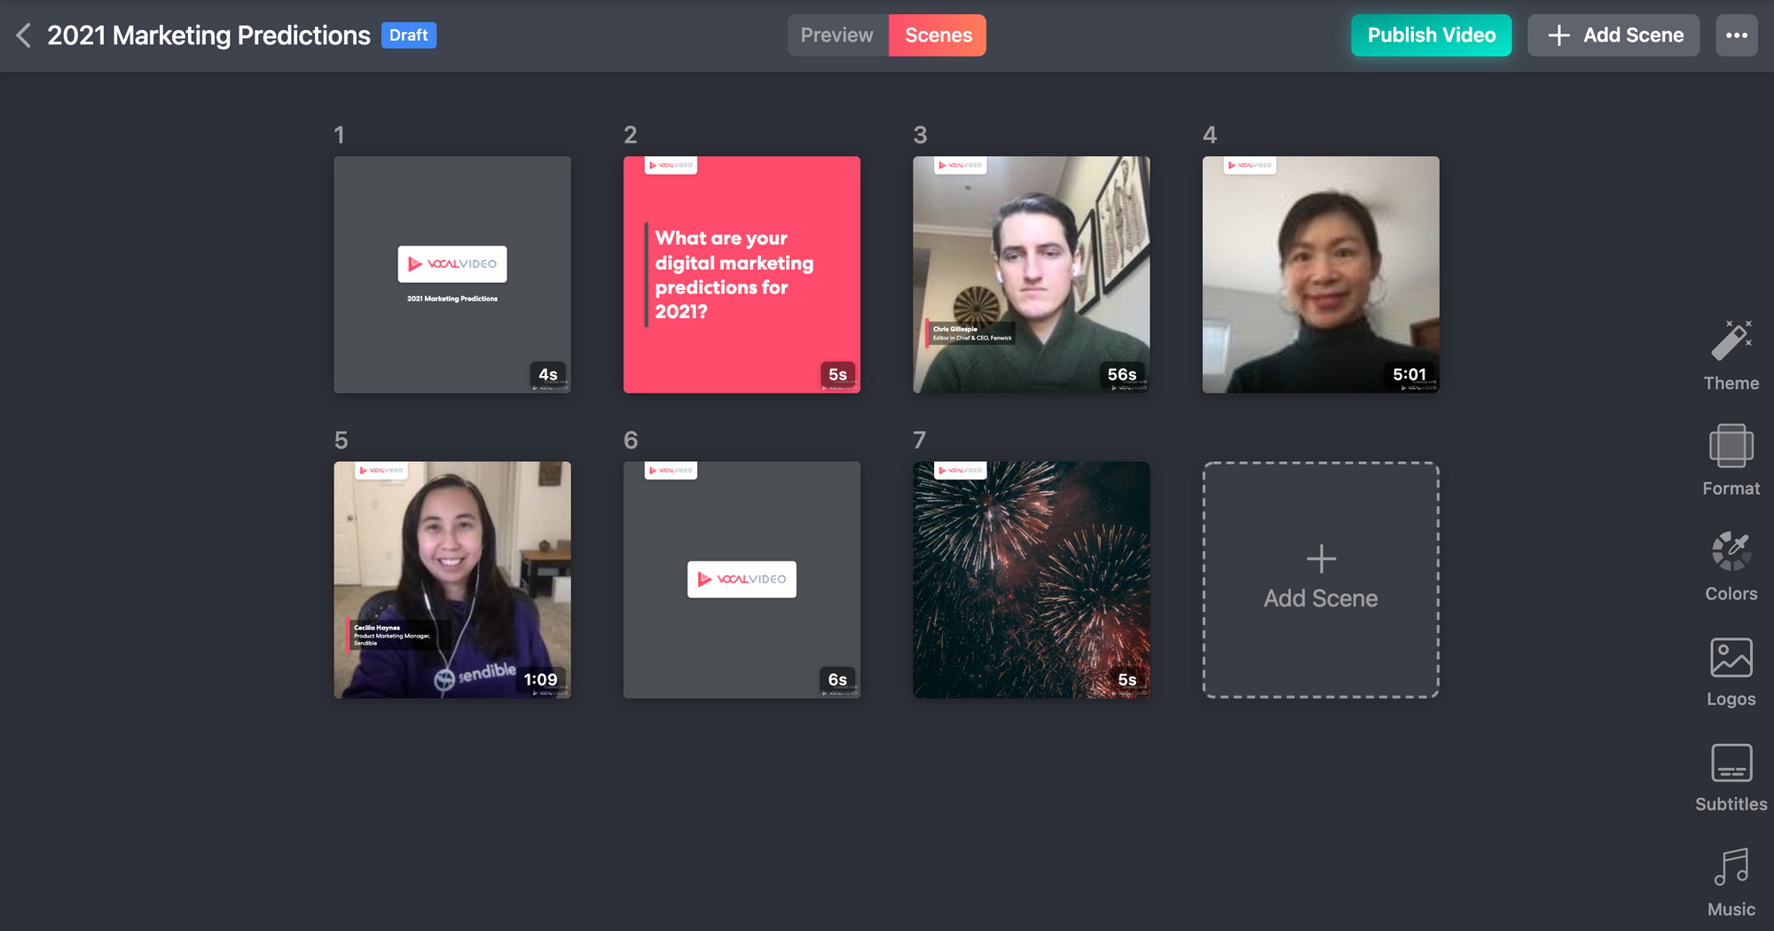Open scene 2 pink question slide
The image size is (1774, 931).
tap(742, 275)
